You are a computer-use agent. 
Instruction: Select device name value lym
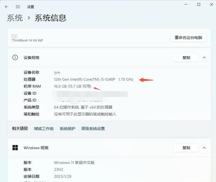click(x=57, y=73)
